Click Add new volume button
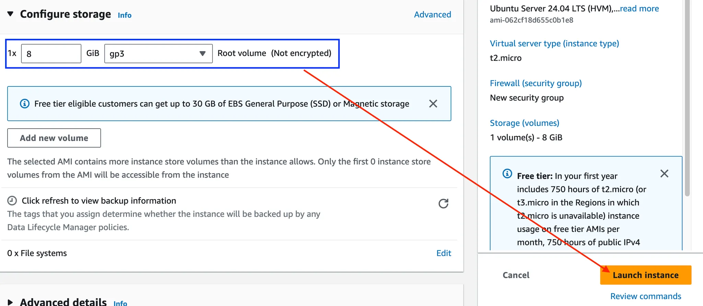The image size is (703, 306). pos(54,138)
